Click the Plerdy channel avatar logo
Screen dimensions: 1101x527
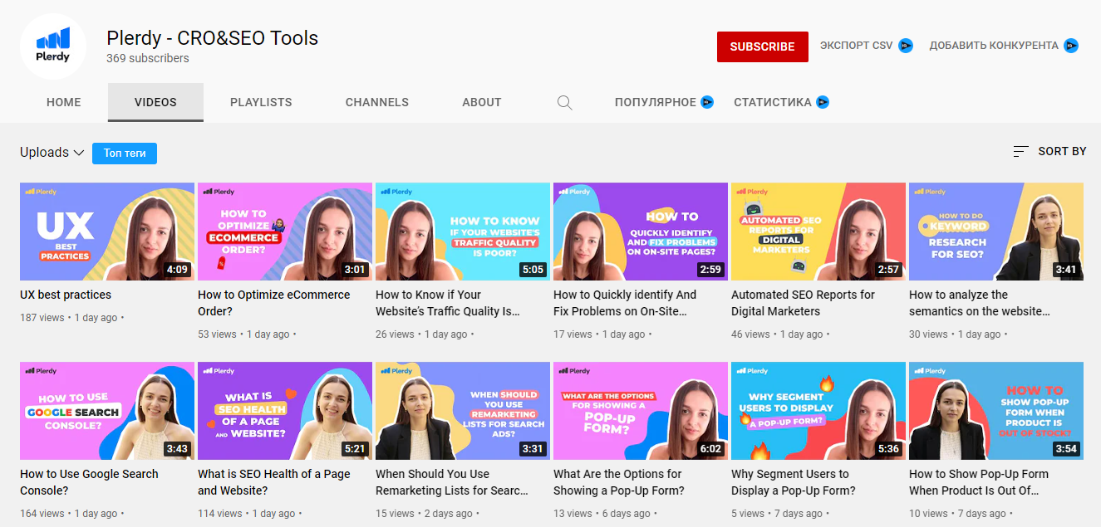pos(53,46)
